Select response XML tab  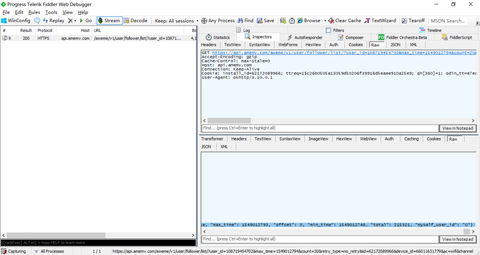pyautogui.click(x=224, y=147)
